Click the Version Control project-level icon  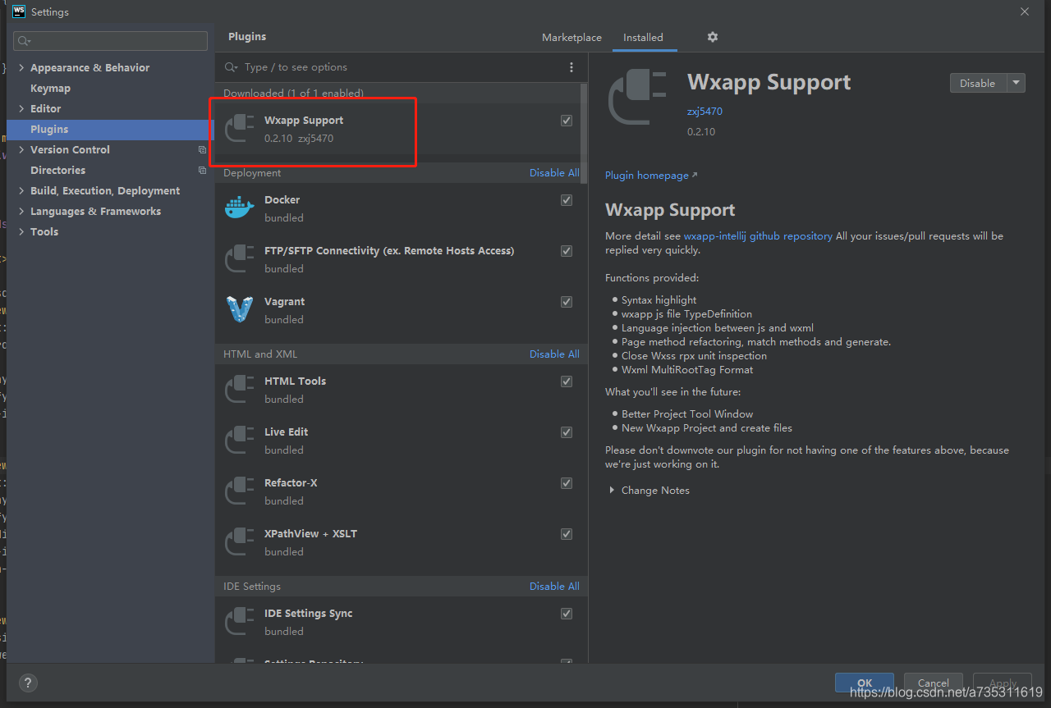202,150
